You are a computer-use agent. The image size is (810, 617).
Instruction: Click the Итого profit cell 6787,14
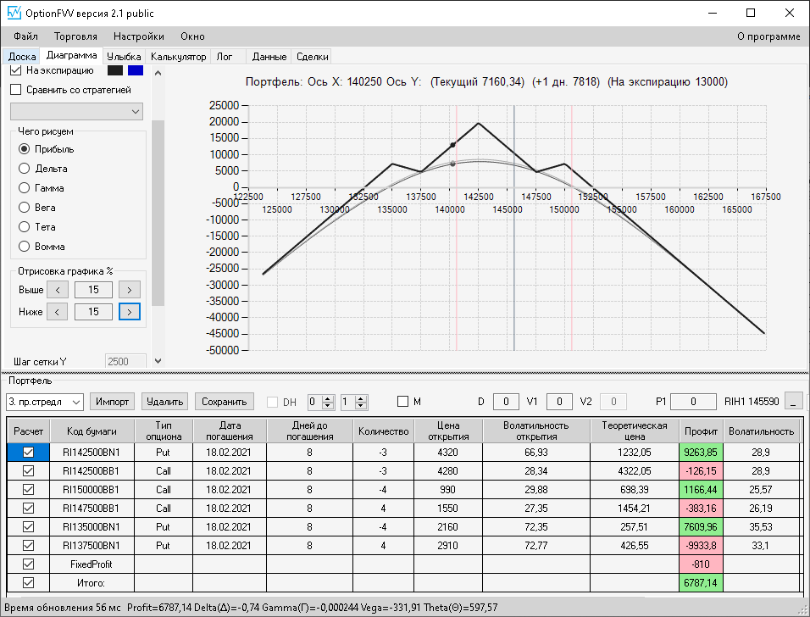tap(701, 582)
